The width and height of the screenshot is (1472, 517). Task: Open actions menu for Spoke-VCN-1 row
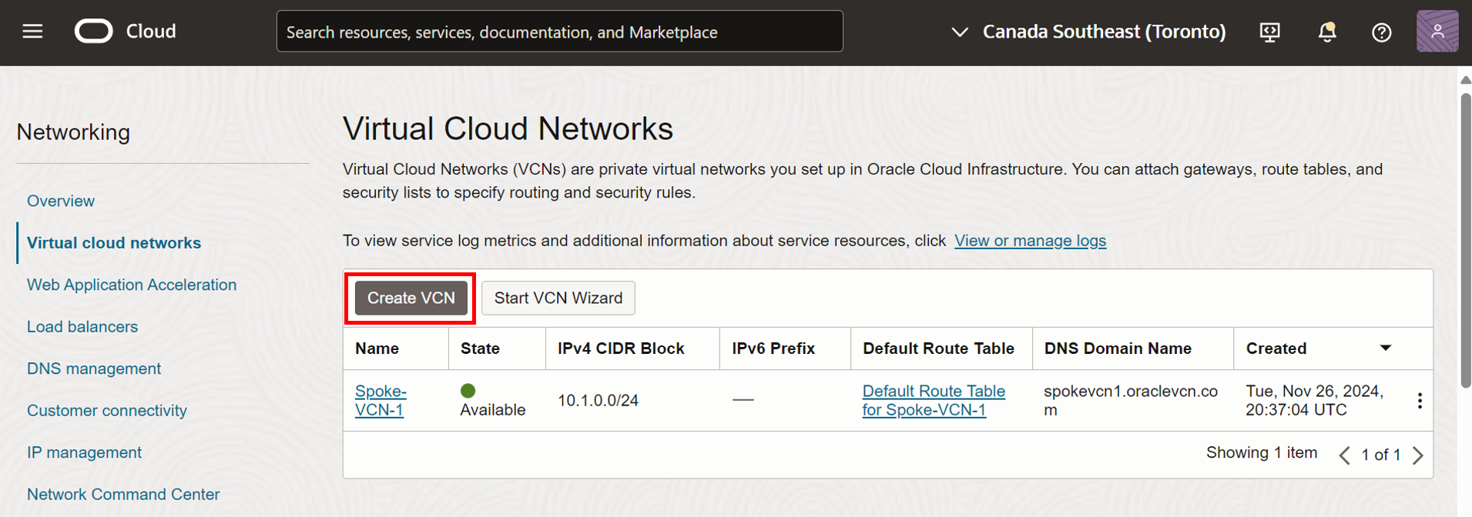tap(1419, 401)
